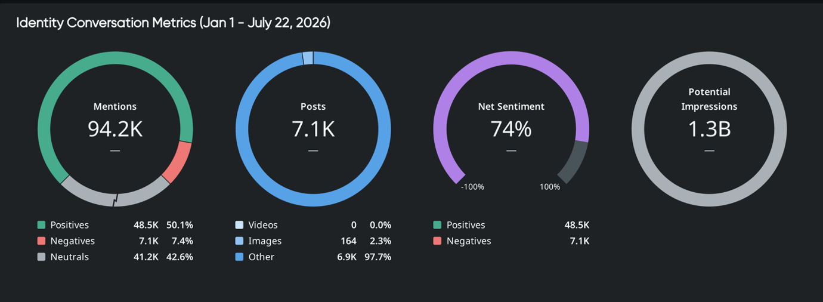Click the Identity Conversation Metrics title
Image resolution: width=823 pixels, height=302 pixels.
tap(173, 23)
